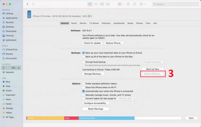The image size is (201, 127).
Task: Switch to the Movies tab
Action: click(x=83, y=23)
